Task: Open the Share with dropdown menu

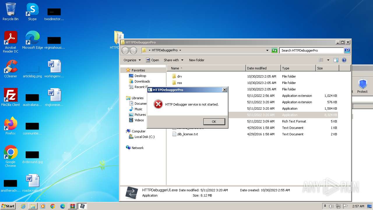Action: 173,60
